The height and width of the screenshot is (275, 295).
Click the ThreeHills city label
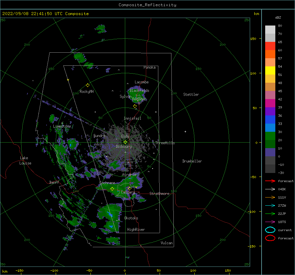165,143
